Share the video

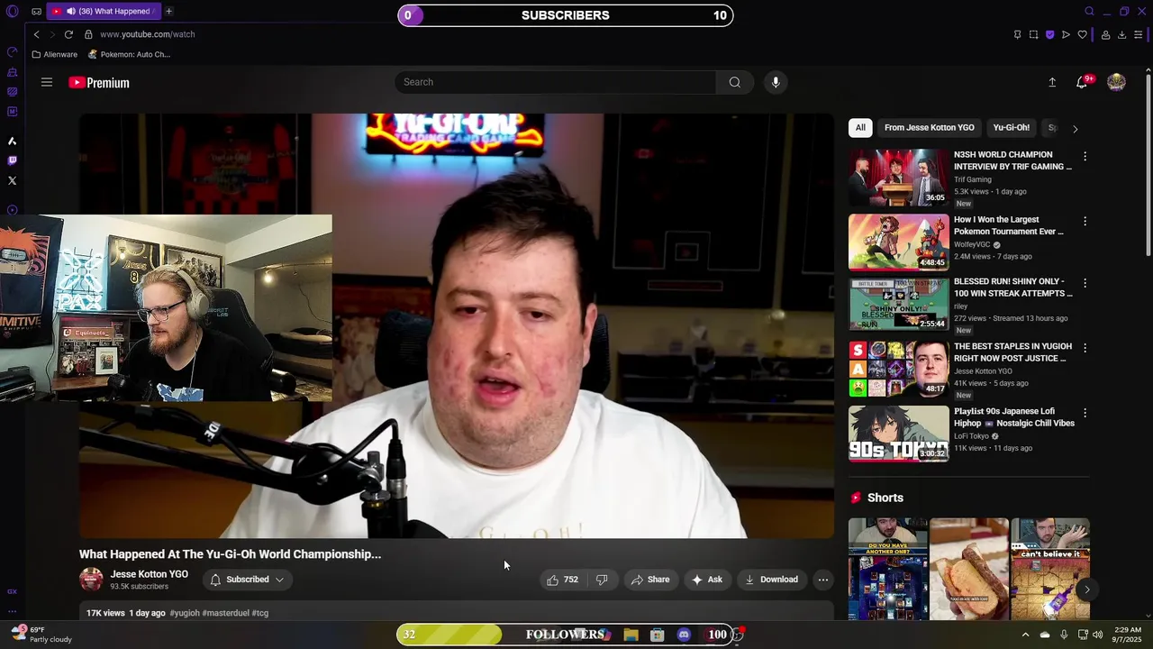point(650,580)
